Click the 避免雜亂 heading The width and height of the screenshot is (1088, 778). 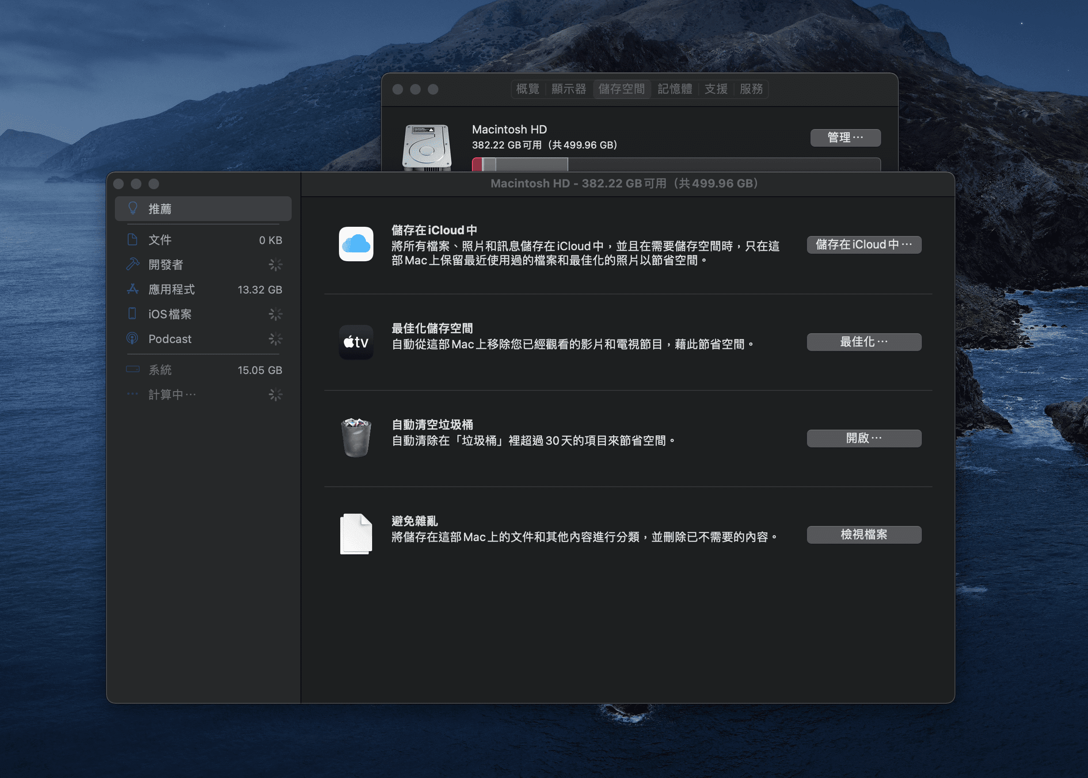tap(415, 521)
